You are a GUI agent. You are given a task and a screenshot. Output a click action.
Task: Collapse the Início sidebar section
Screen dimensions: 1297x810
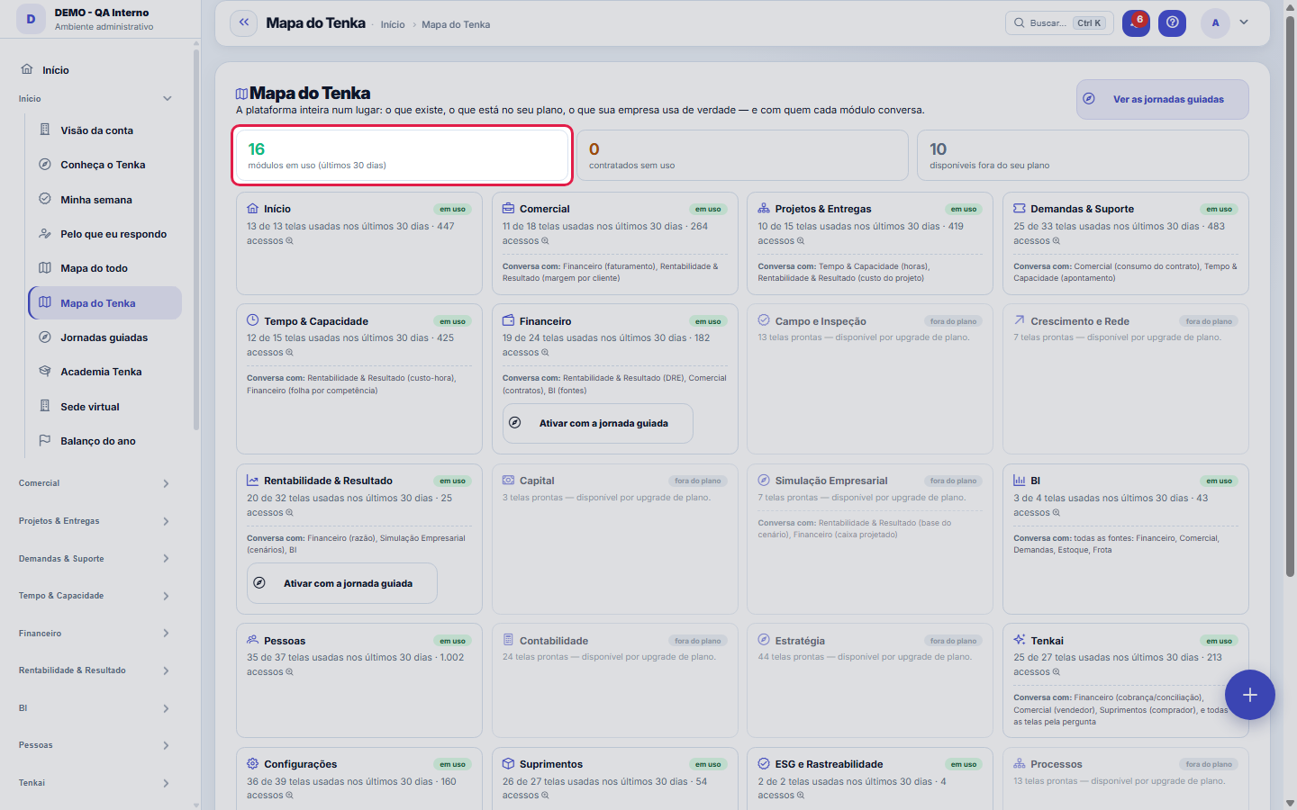167,99
